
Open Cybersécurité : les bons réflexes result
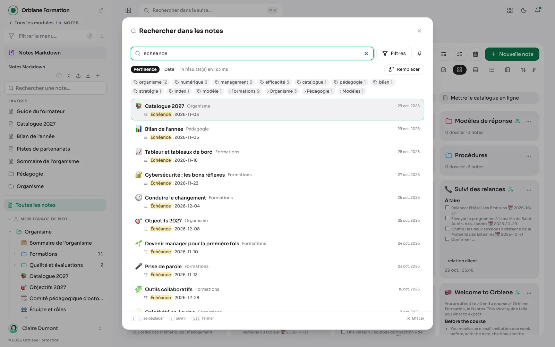point(277,179)
